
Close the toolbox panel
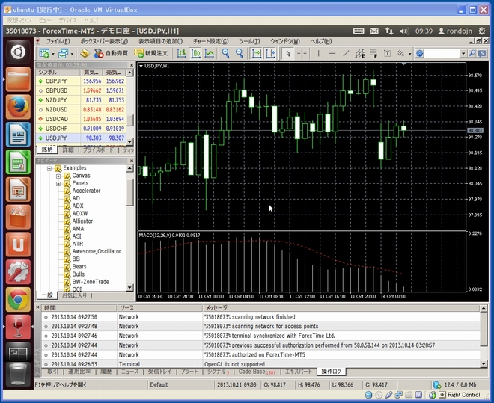(x=38, y=307)
